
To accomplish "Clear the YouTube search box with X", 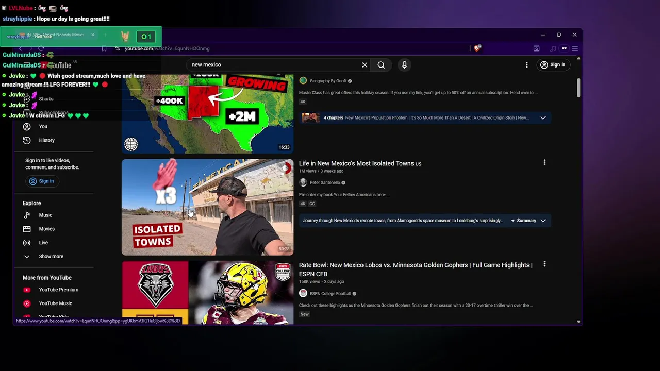I will coord(365,65).
